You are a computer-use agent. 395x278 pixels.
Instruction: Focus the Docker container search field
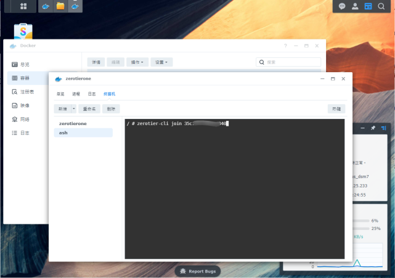(x=288, y=62)
